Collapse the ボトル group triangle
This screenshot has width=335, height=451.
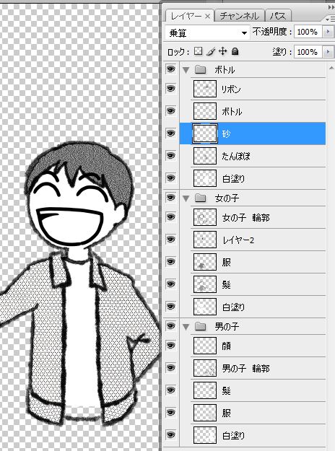(x=186, y=70)
